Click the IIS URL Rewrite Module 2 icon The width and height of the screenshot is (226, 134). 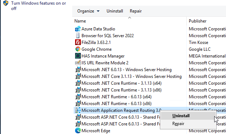[78, 63]
